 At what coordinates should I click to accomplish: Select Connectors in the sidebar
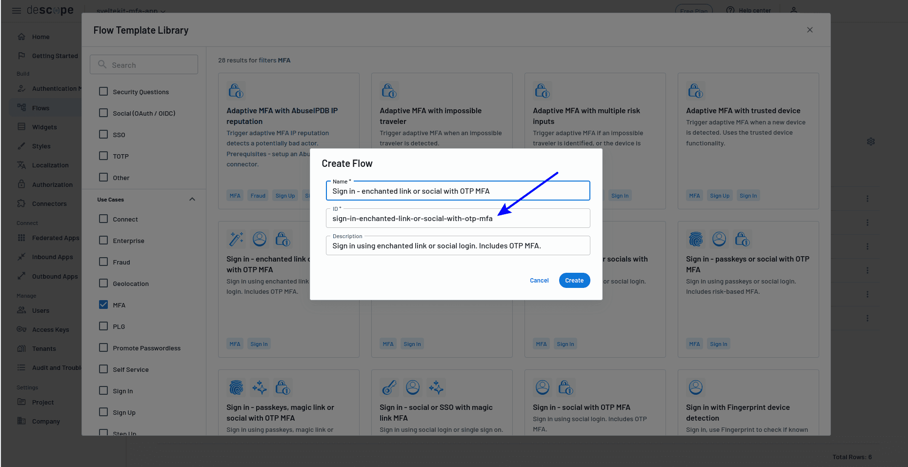click(50, 203)
